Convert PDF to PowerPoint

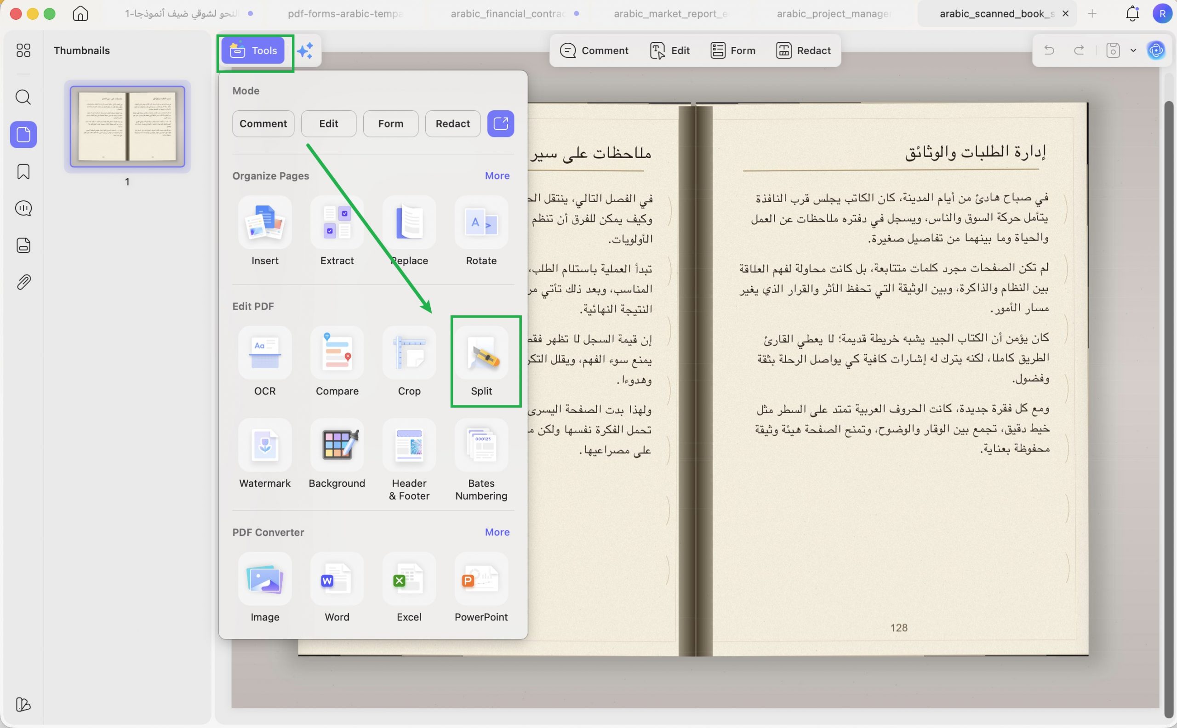(x=481, y=588)
